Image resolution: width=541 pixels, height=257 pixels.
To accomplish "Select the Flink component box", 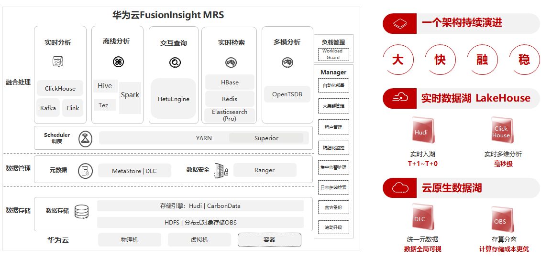I will coord(73,108).
